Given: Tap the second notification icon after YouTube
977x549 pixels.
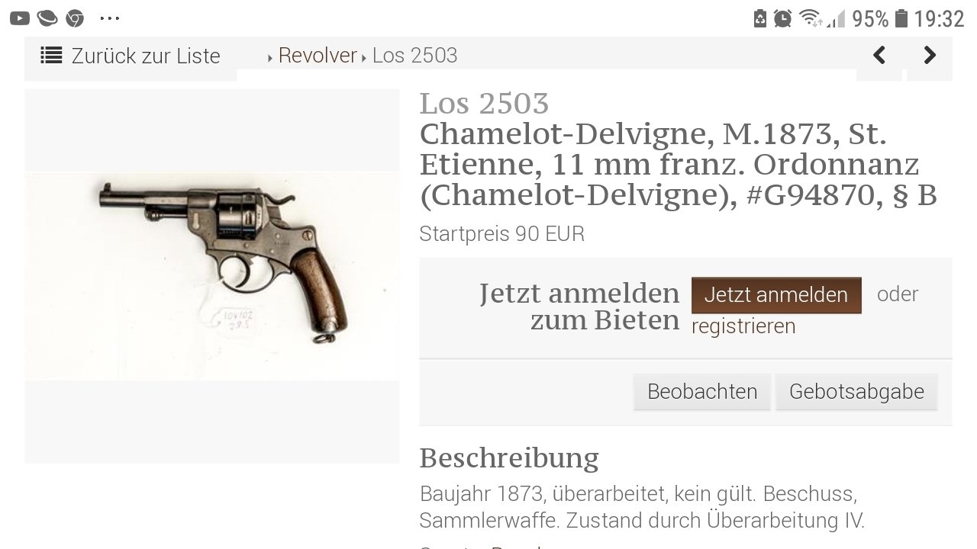Looking at the screenshot, I should [47, 18].
